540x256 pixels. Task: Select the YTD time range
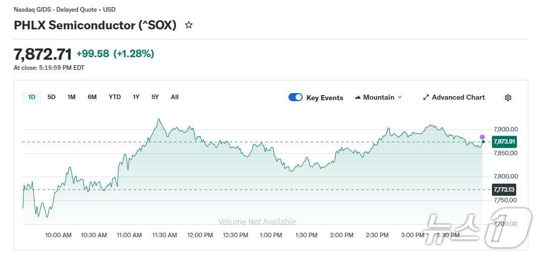(x=115, y=97)
